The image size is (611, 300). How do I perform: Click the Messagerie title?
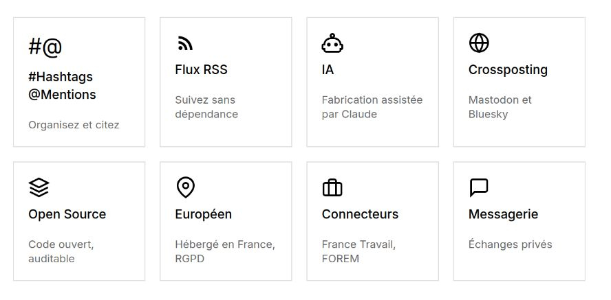[x=503, y=214]
